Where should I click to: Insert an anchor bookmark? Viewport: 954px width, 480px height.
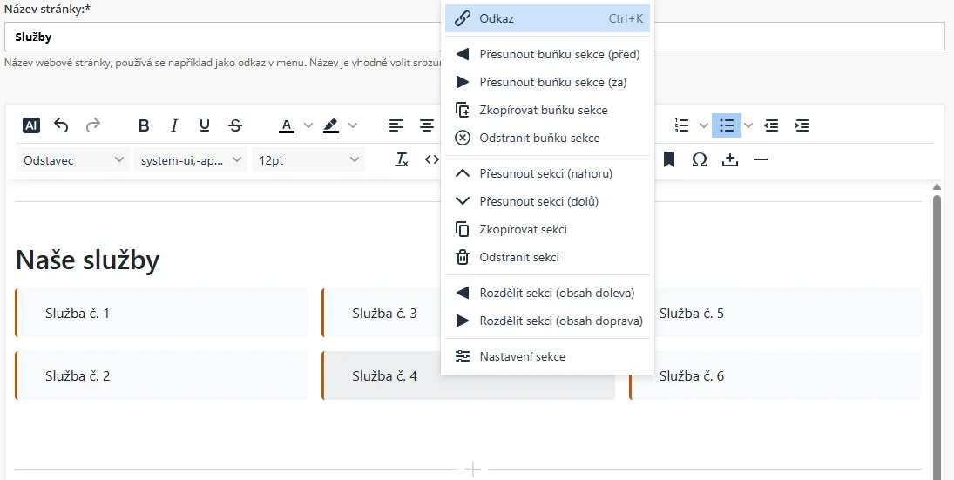(x=669, y=159)
